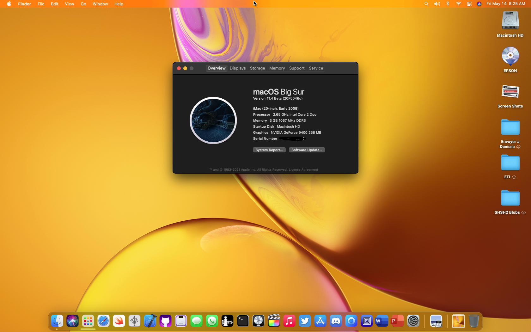Open the Go menu

(x=83, y=4)
